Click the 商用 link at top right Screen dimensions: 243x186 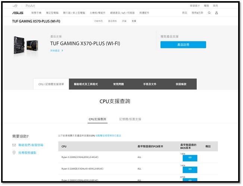(x=215, y=6)
